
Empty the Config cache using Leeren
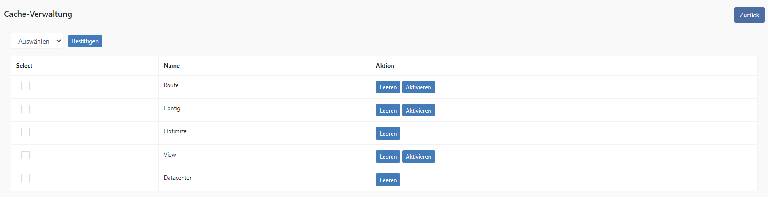[x=388, y=110]
